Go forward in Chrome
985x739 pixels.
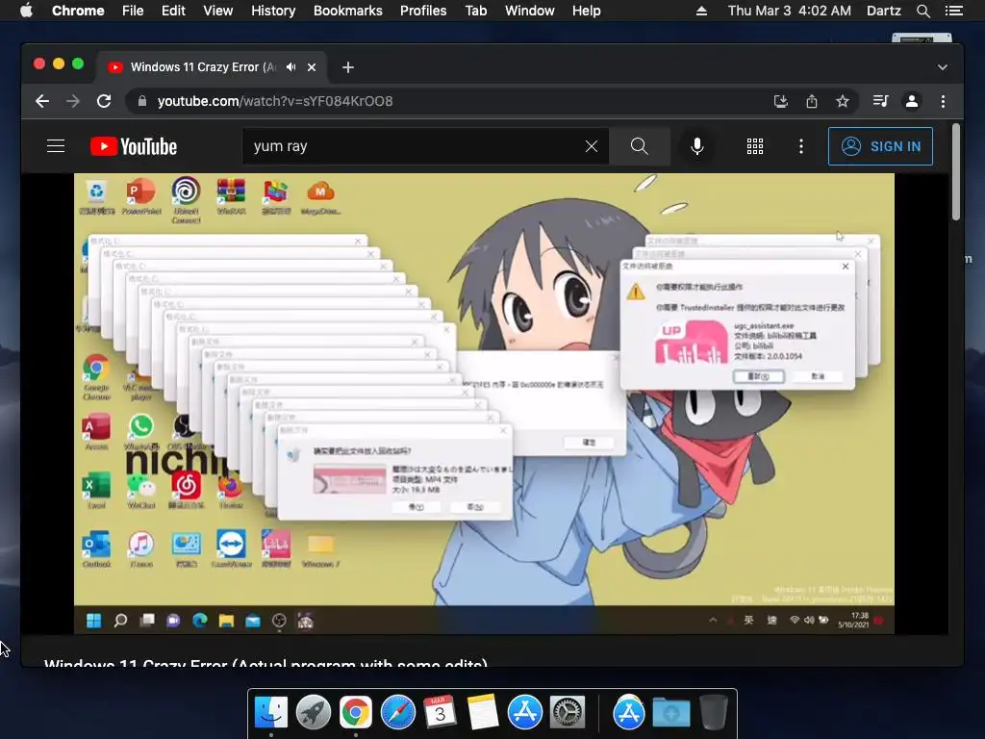coord(73,101)
